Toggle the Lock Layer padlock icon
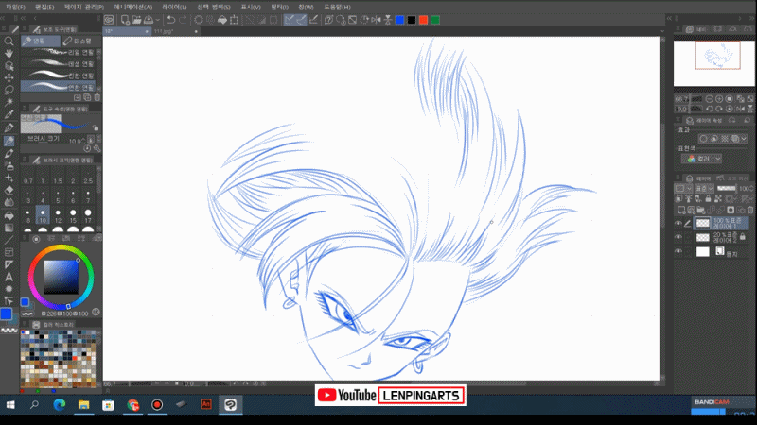 (708, 199)
